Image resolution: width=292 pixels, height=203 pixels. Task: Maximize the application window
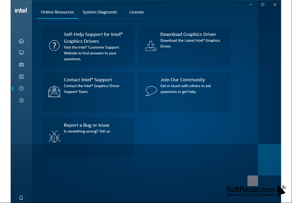(262, 4)
